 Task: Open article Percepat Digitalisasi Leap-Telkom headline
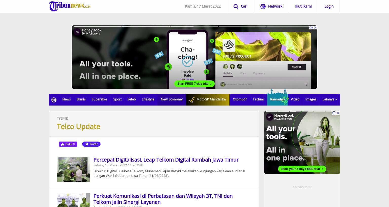tap(166, 160)
